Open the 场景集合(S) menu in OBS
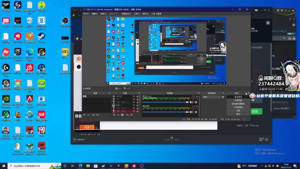The height and width of the screenshot is (169, 300). tap(126, 14)
